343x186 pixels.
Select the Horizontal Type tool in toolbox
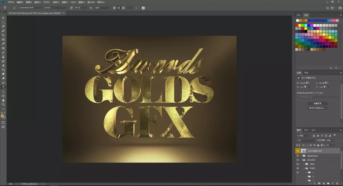3,87
